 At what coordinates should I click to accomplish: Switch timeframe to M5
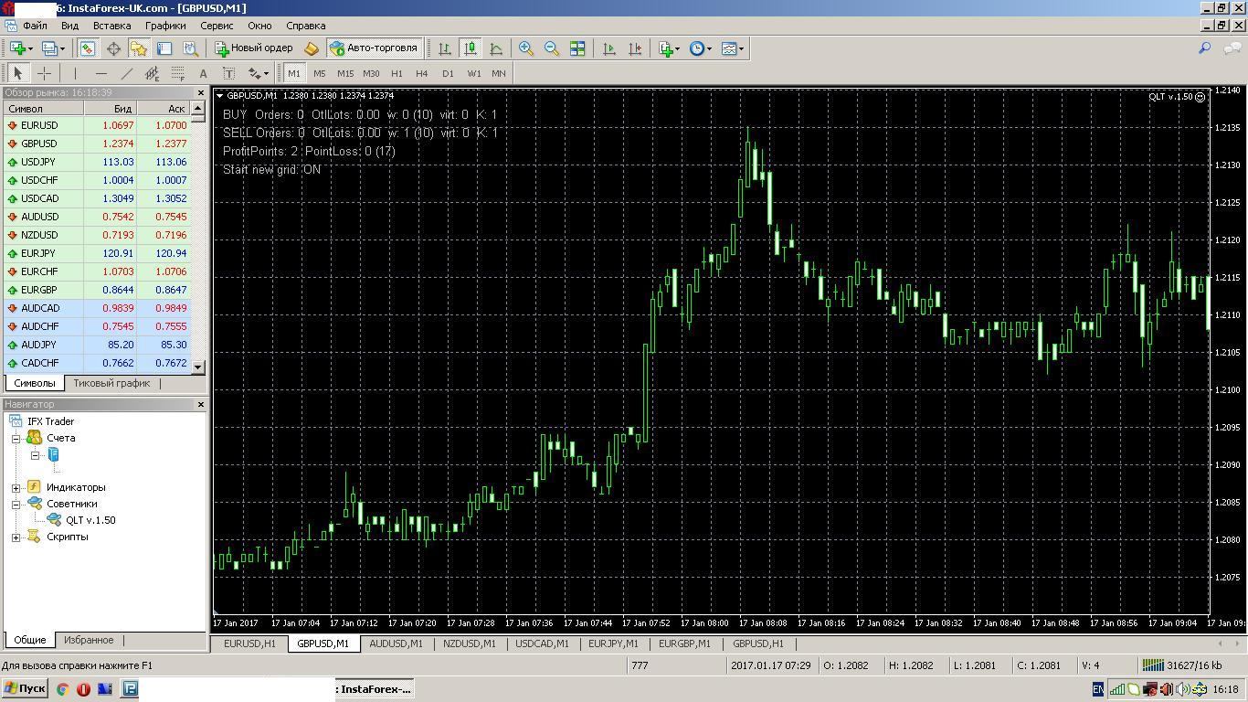(x=319, y=73)
